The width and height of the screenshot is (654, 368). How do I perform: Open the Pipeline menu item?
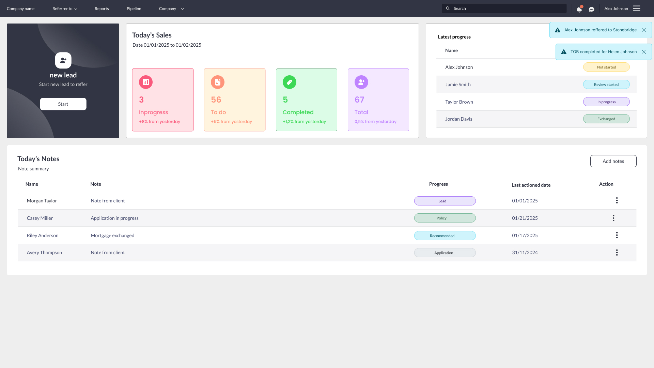pyautogui.click(x=134, y=9)
